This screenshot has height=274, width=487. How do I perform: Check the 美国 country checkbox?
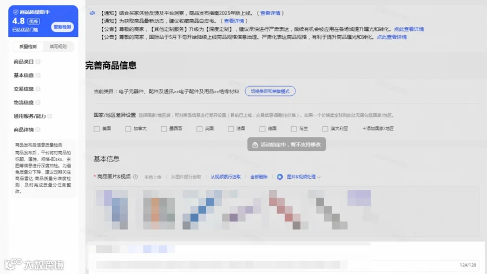click(x=97, y=129)
